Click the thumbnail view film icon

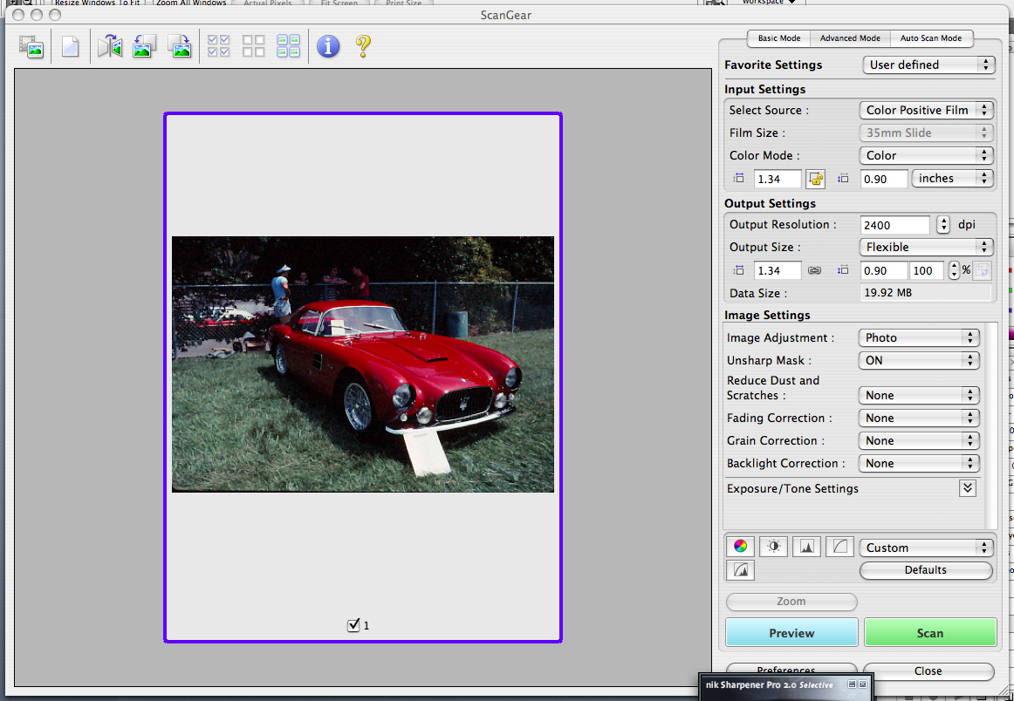(x=31, y=46)
